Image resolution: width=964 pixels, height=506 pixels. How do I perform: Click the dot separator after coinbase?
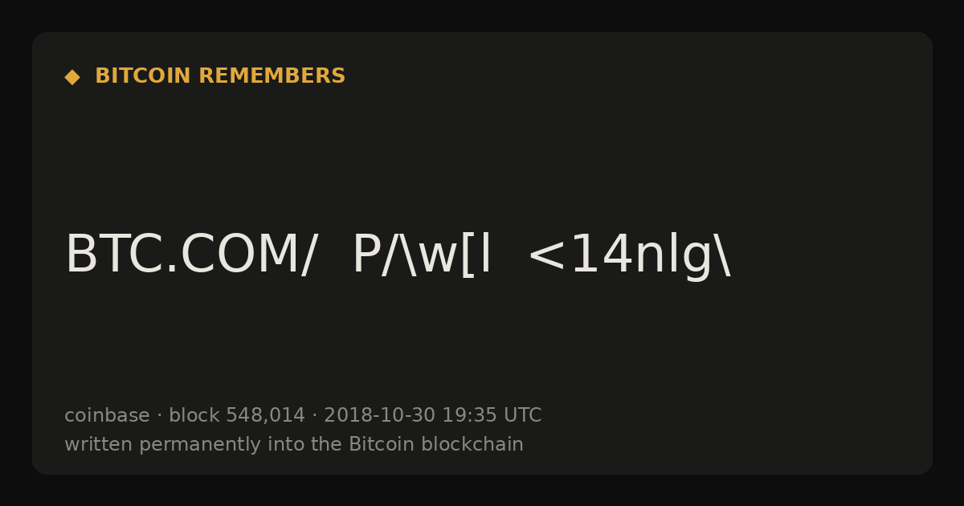tap(159, 416)
